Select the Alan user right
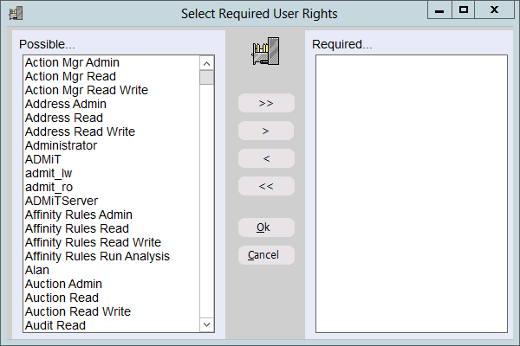520x346 pixels. [x=37, y=270]
